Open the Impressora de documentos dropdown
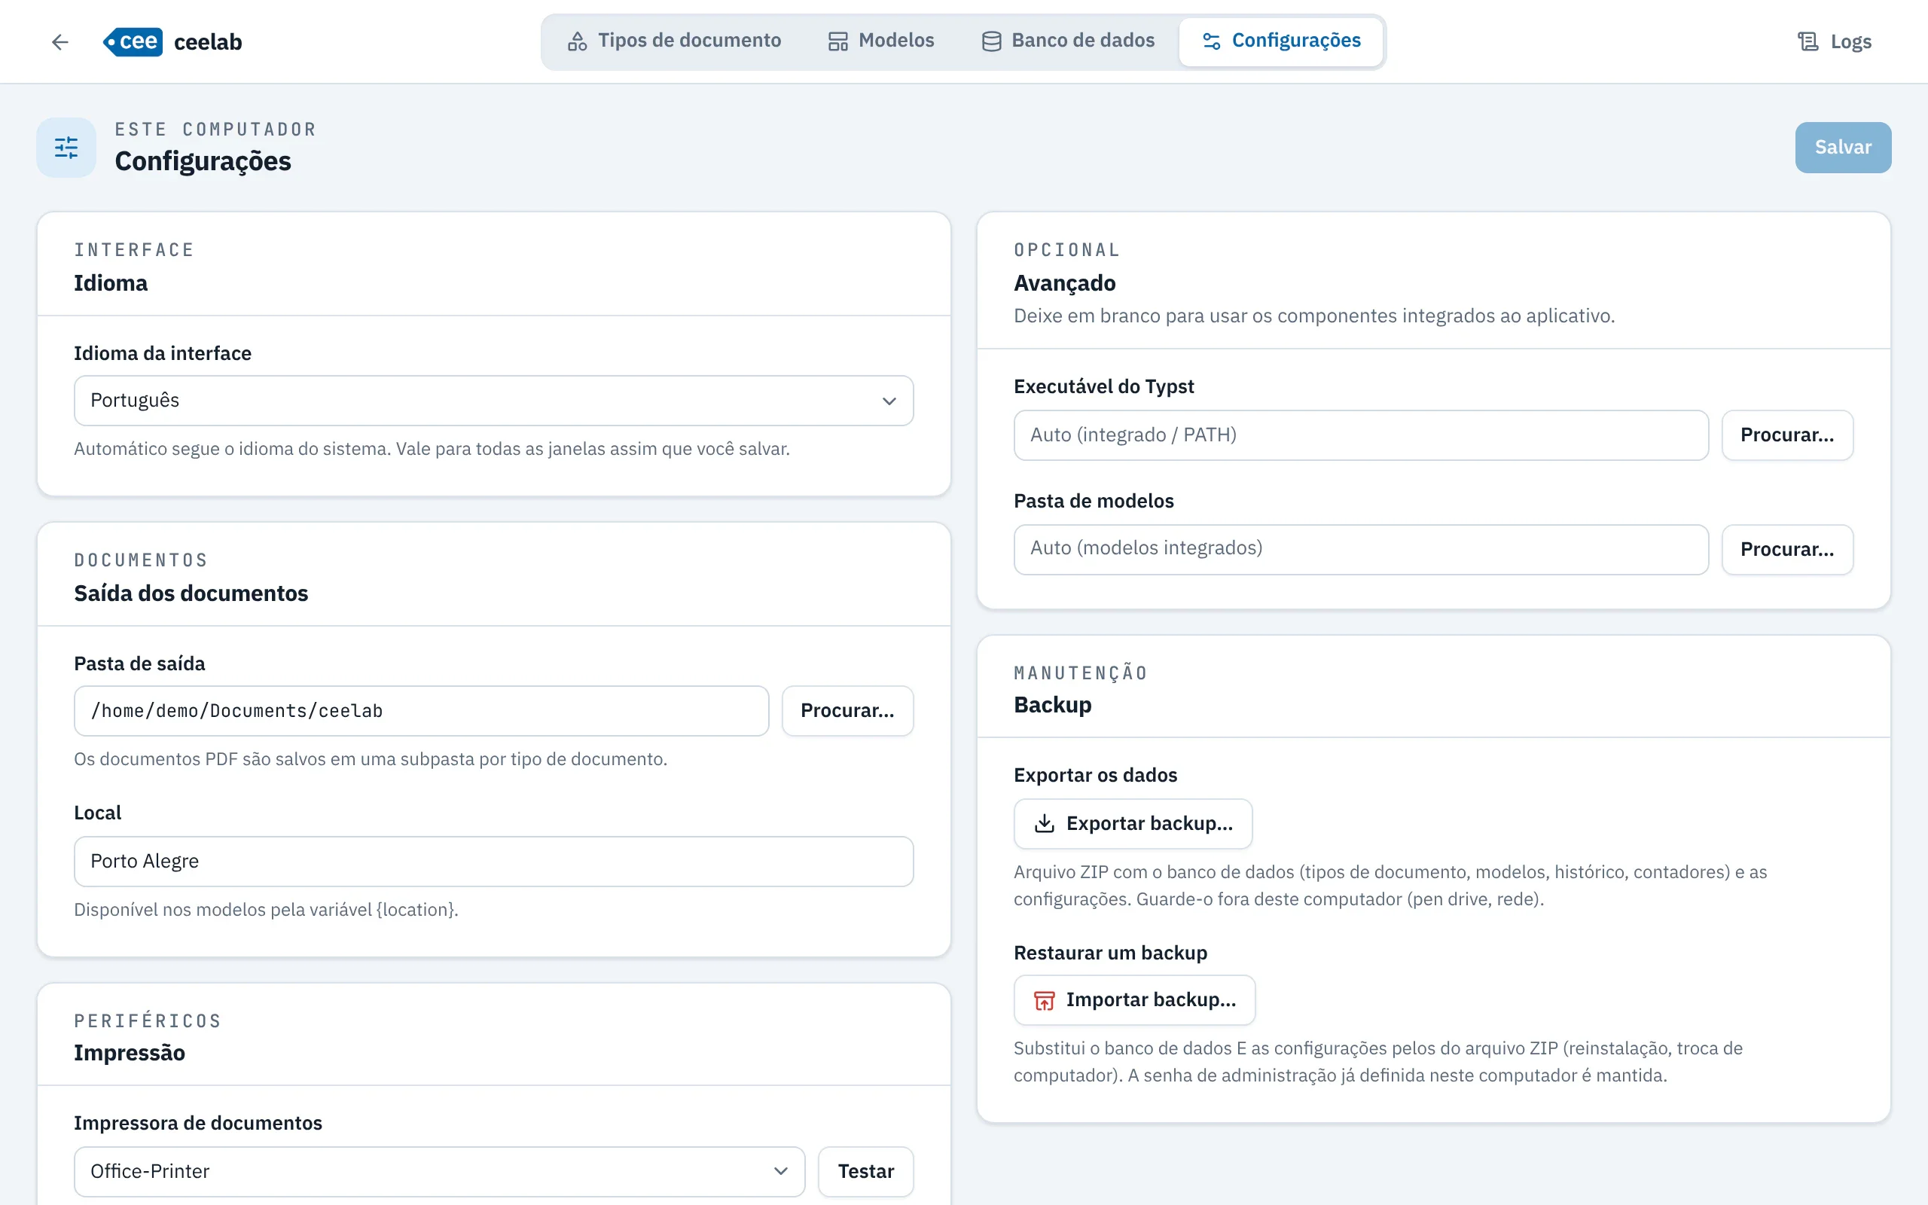The height and width of the screenshot is (1205, 1928). click(440, 1172)
